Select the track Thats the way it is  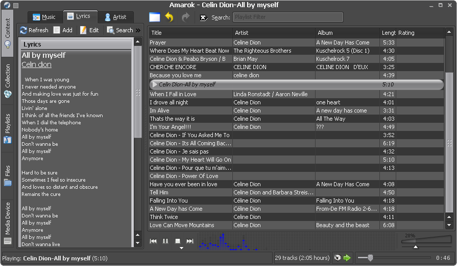pos(296,119)
